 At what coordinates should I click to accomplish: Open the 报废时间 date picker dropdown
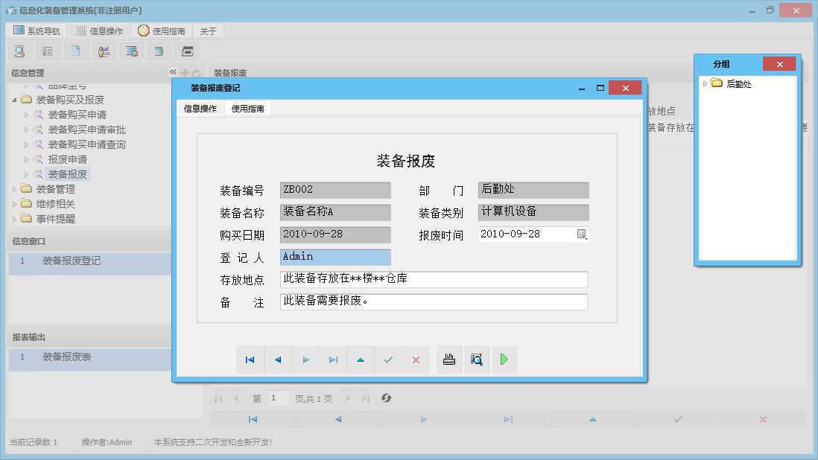pyautogui.click(x=583, y=234)
